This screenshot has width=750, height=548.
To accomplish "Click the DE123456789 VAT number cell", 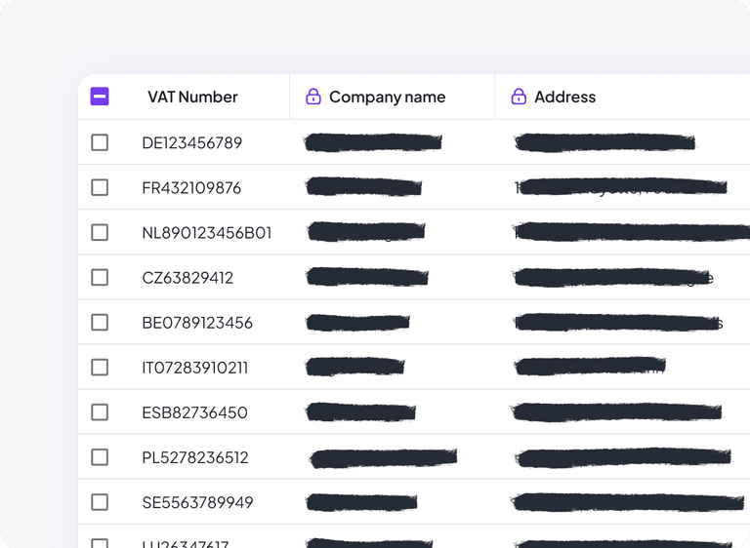I will pos(191,143).
